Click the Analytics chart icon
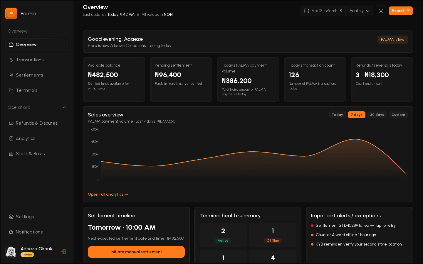This screenshot has height=264, width=423. 11,138
